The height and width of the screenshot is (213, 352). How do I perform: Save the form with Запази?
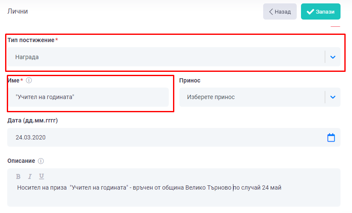pos(321,12)
